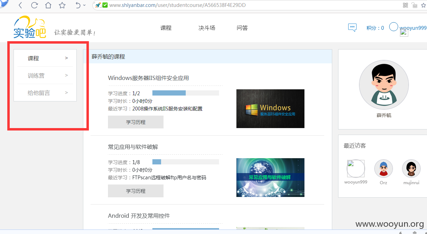Select 训练营 in the left sidebar
Image resolution: width=427 pixels, height=234 pixels.
[36, 75]
